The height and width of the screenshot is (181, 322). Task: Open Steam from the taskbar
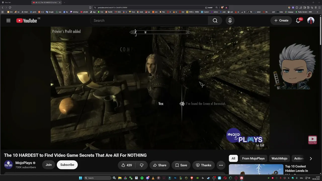pyautogui.click(x=208, y=178)
